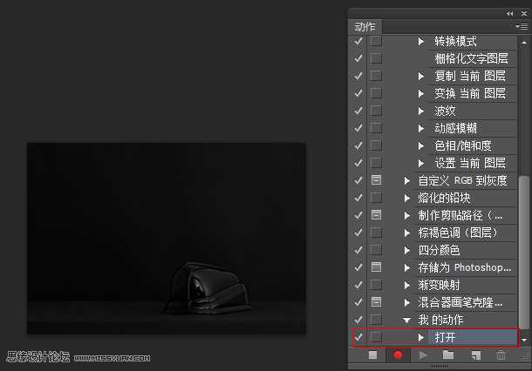532x371 pixels.
Task: Select the 熔化的铅块 action
Action: (x=444, y=198)
